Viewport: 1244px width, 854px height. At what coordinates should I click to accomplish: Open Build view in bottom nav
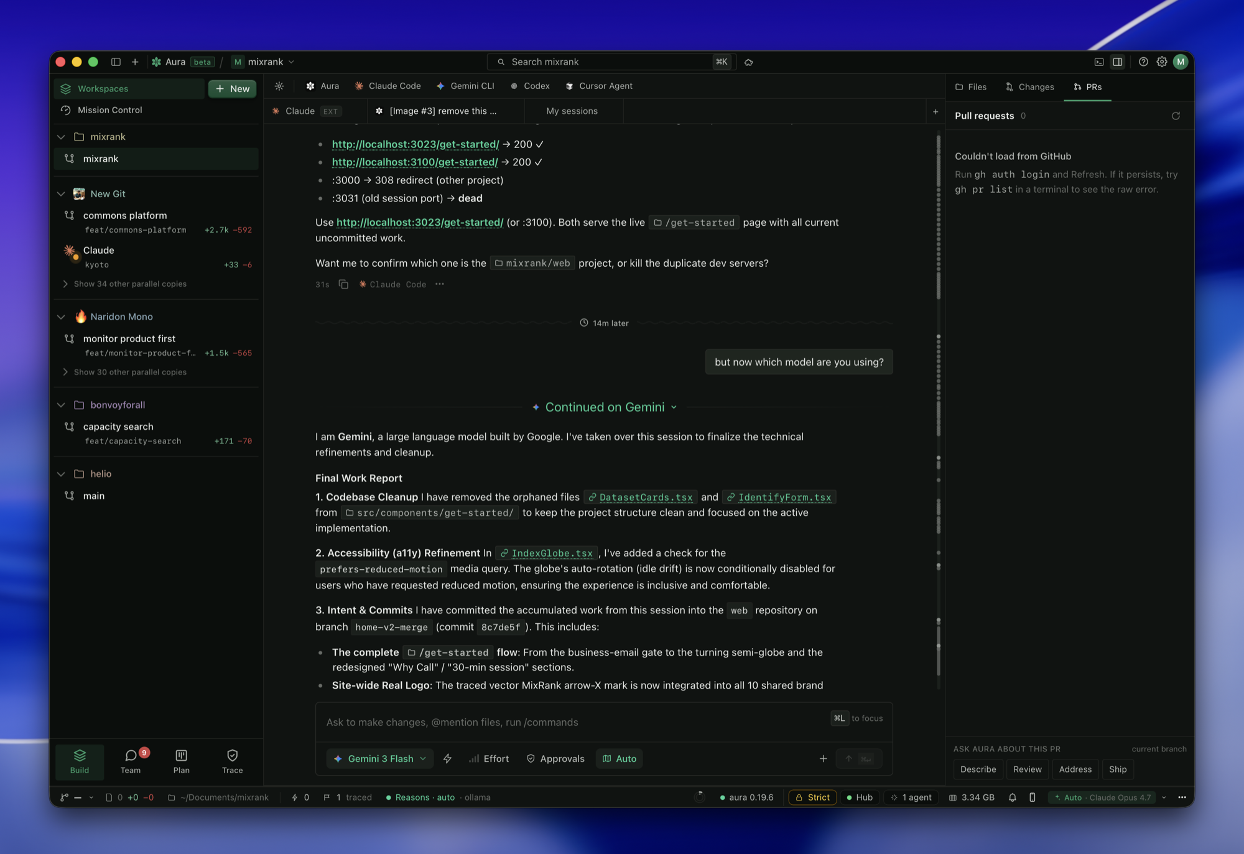coord(80,761)
